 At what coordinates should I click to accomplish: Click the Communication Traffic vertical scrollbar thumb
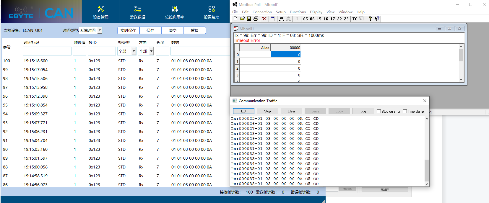[427, 170]
